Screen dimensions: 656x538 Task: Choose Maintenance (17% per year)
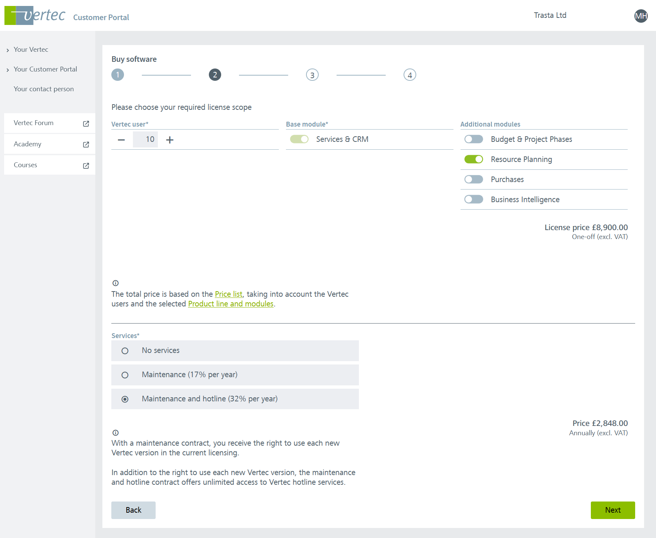125,375
